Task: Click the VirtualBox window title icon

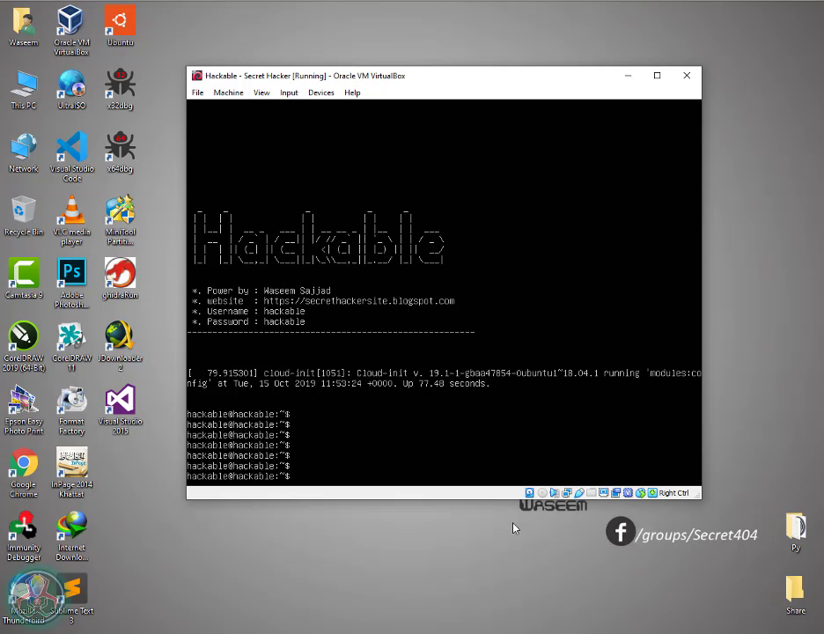Action: (x=197, y=76)
